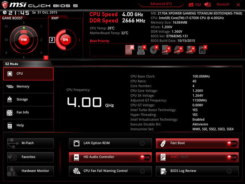
Task: Click the Storage drive icon
Action: tap(10, 99)
